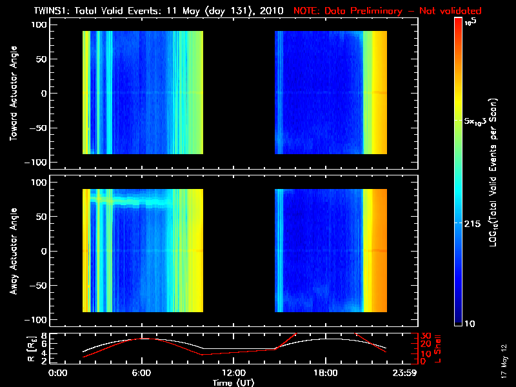Click the colorbar minimum value '10'
Screen dimensions: 516x387
(x=470, y=324)
